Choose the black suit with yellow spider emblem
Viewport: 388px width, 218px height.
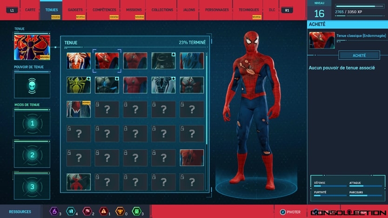pos(79,85)
